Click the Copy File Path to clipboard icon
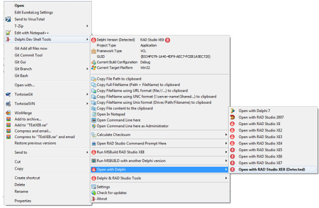 (x=93, y=79)
